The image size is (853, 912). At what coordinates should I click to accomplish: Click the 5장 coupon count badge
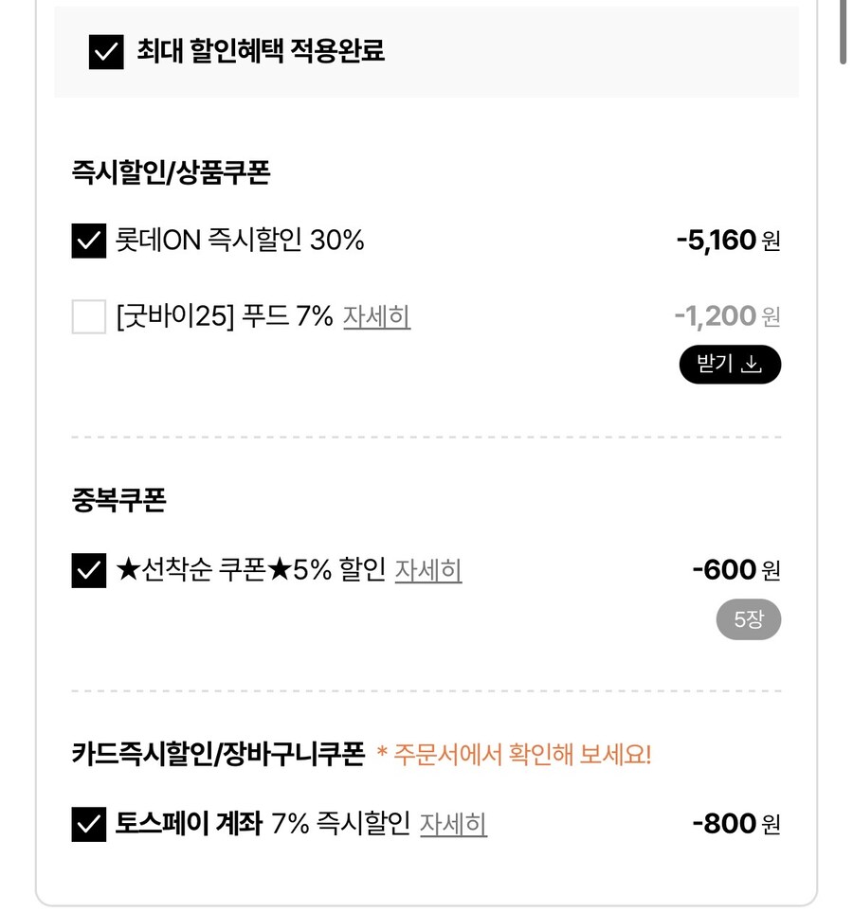click(x=747, y=619)
